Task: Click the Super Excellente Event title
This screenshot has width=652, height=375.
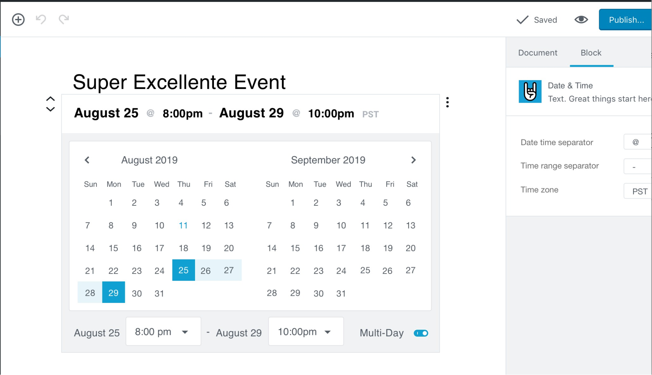Action: click(179, 82)
